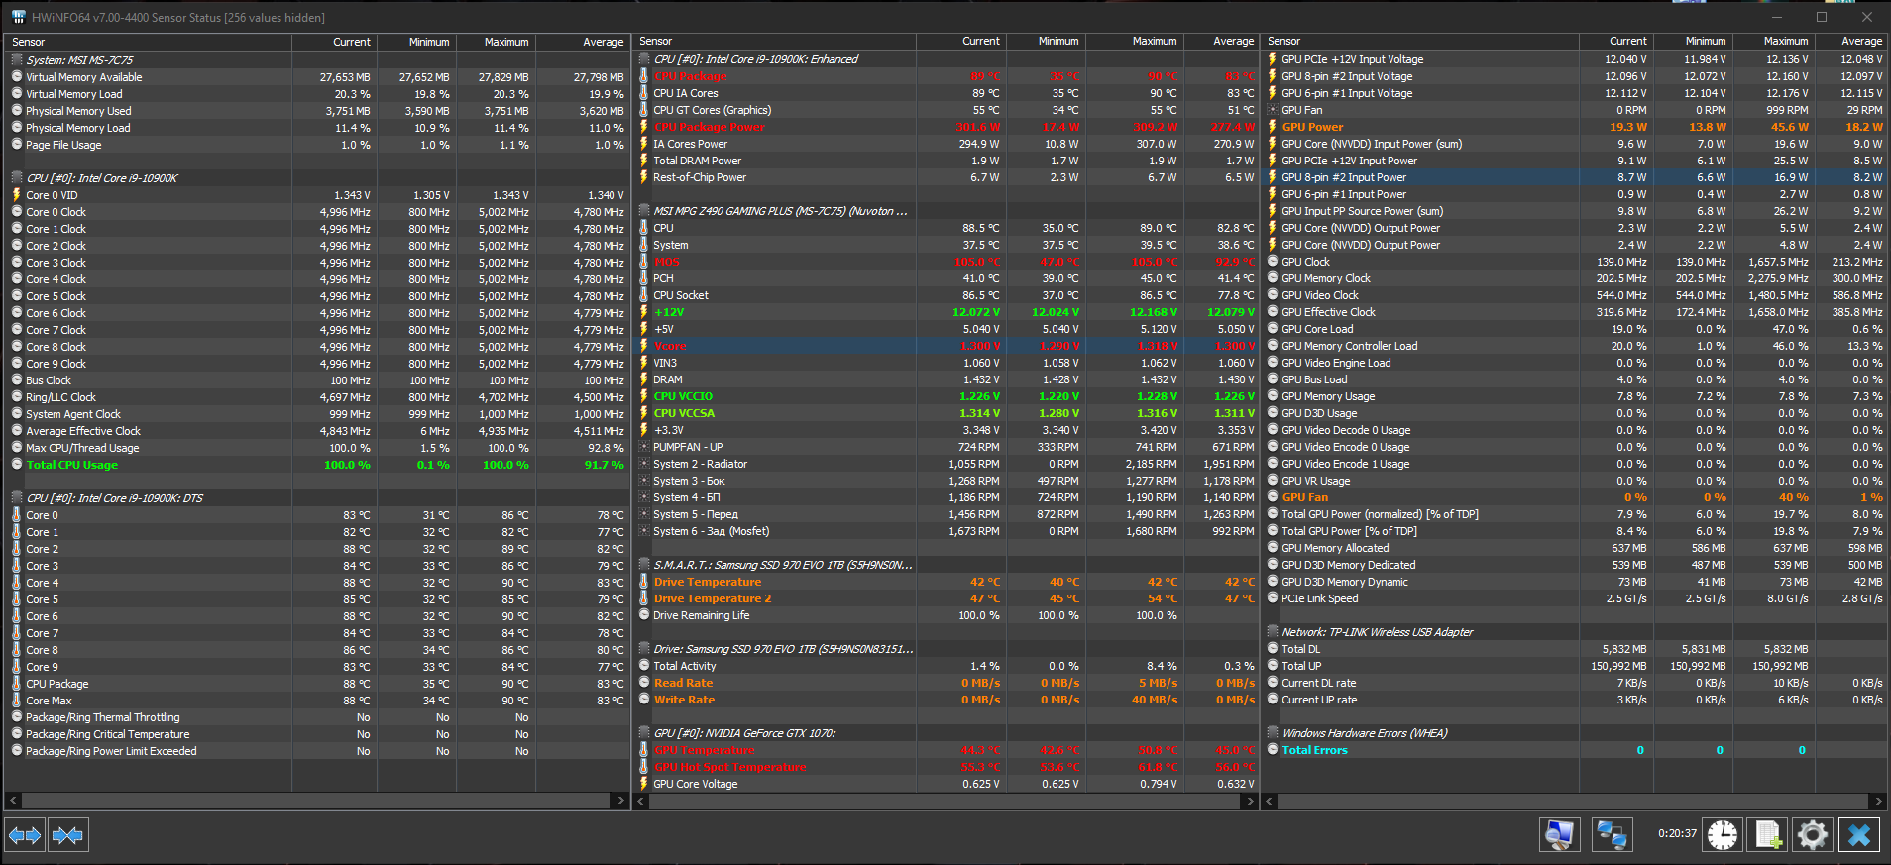Select the Drive Remaining Life row
1891x865 pixels.
click(945, 615)
